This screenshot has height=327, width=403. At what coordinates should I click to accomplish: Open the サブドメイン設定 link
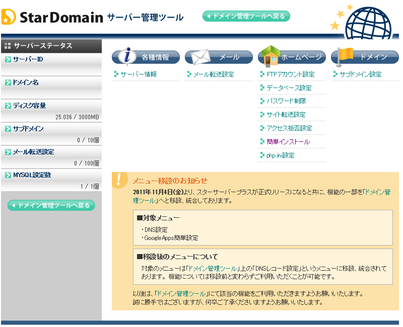coord(360,74)
